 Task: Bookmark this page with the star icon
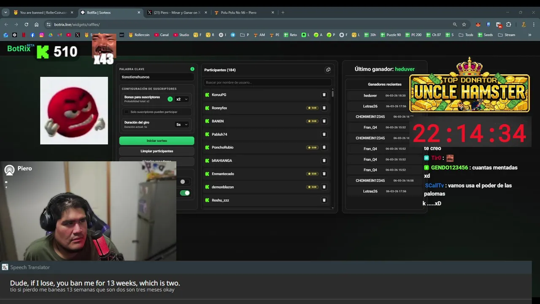coord(464,24)
